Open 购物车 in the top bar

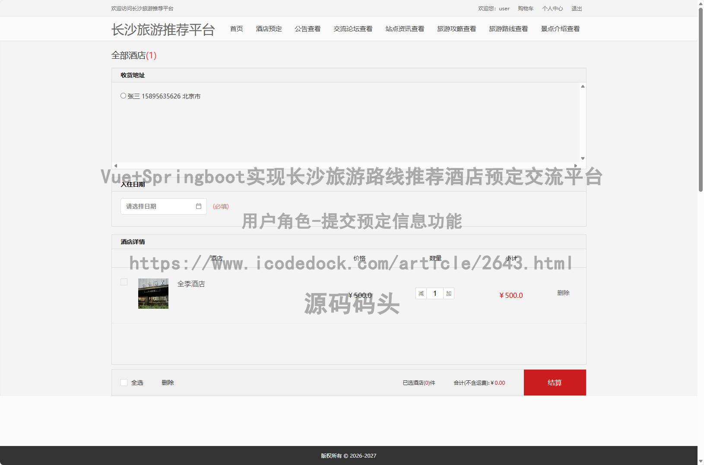[x=526, y=9]
